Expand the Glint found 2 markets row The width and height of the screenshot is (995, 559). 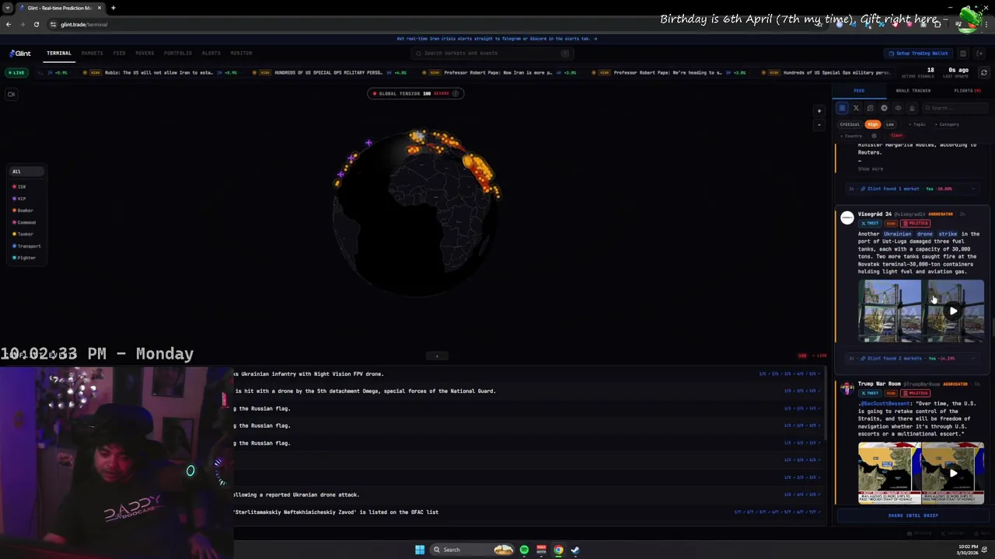912,359
